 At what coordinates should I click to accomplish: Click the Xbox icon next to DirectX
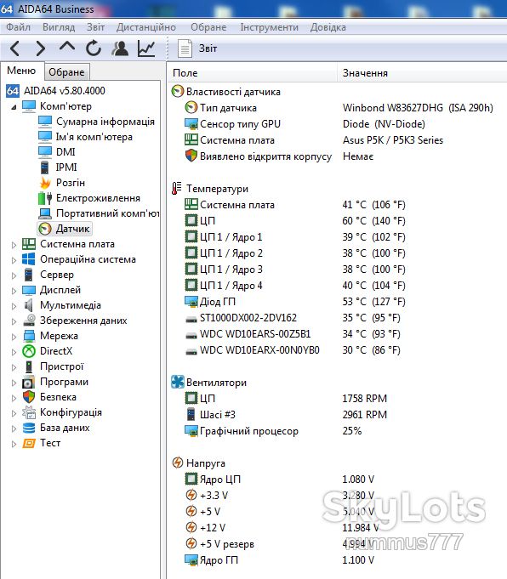[29, 351]
